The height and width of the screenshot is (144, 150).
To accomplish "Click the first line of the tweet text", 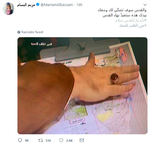I will 122,10.
